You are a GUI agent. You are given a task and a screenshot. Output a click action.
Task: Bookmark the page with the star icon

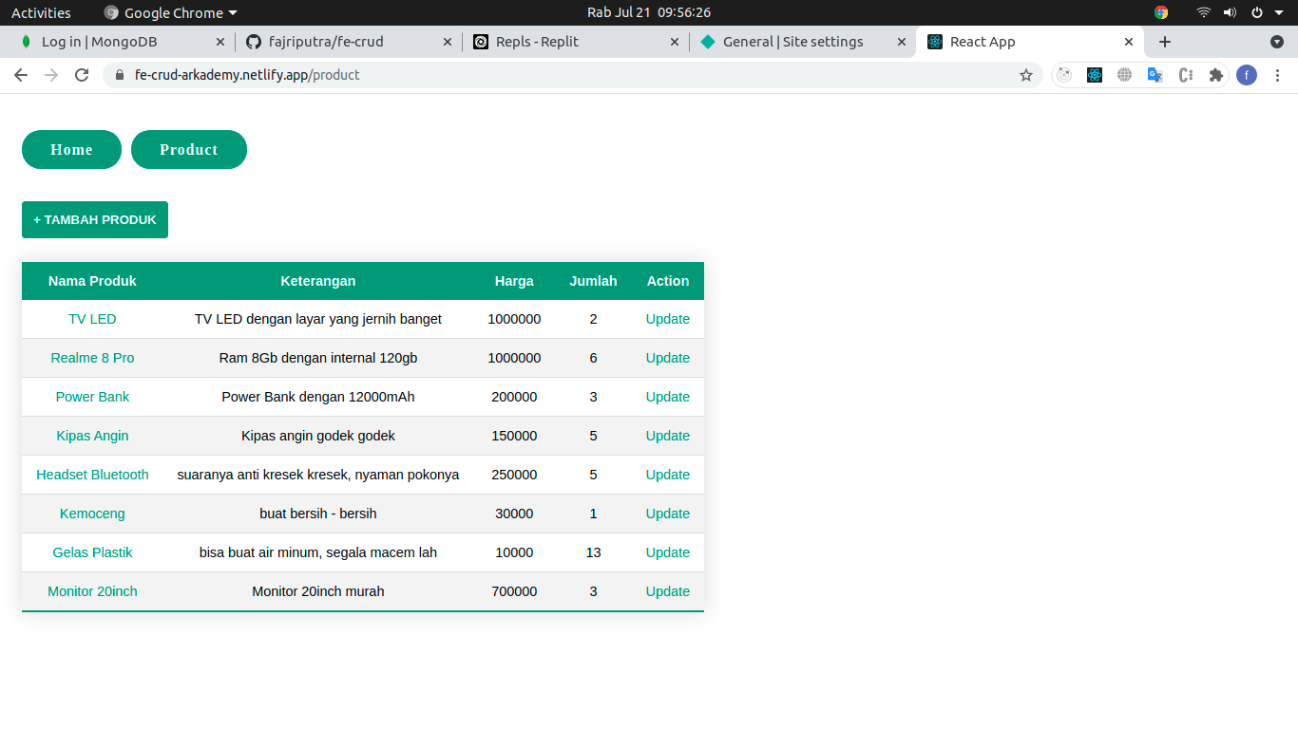click(1026, 74)
